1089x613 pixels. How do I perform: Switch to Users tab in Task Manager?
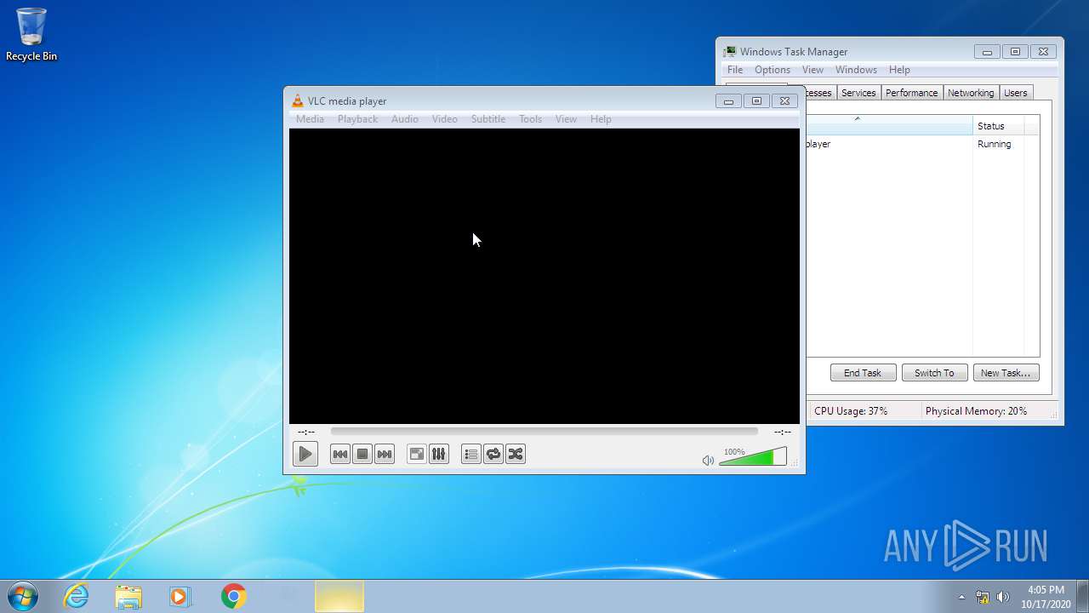pos(1016,93)
